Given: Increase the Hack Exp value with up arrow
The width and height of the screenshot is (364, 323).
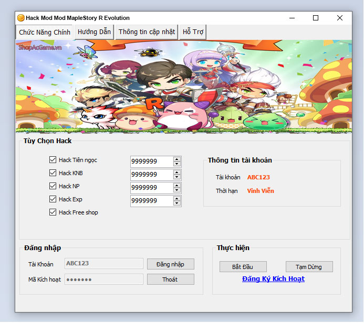Looking at the screenshot, I should (x=177, y=199).
